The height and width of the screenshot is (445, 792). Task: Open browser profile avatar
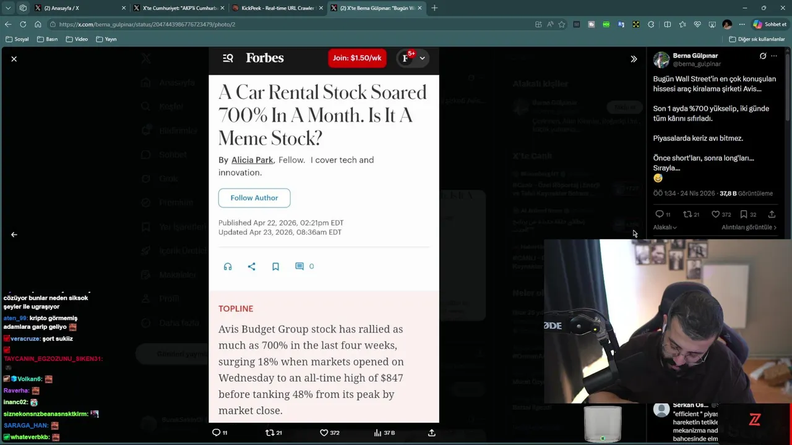coord(727,24)
